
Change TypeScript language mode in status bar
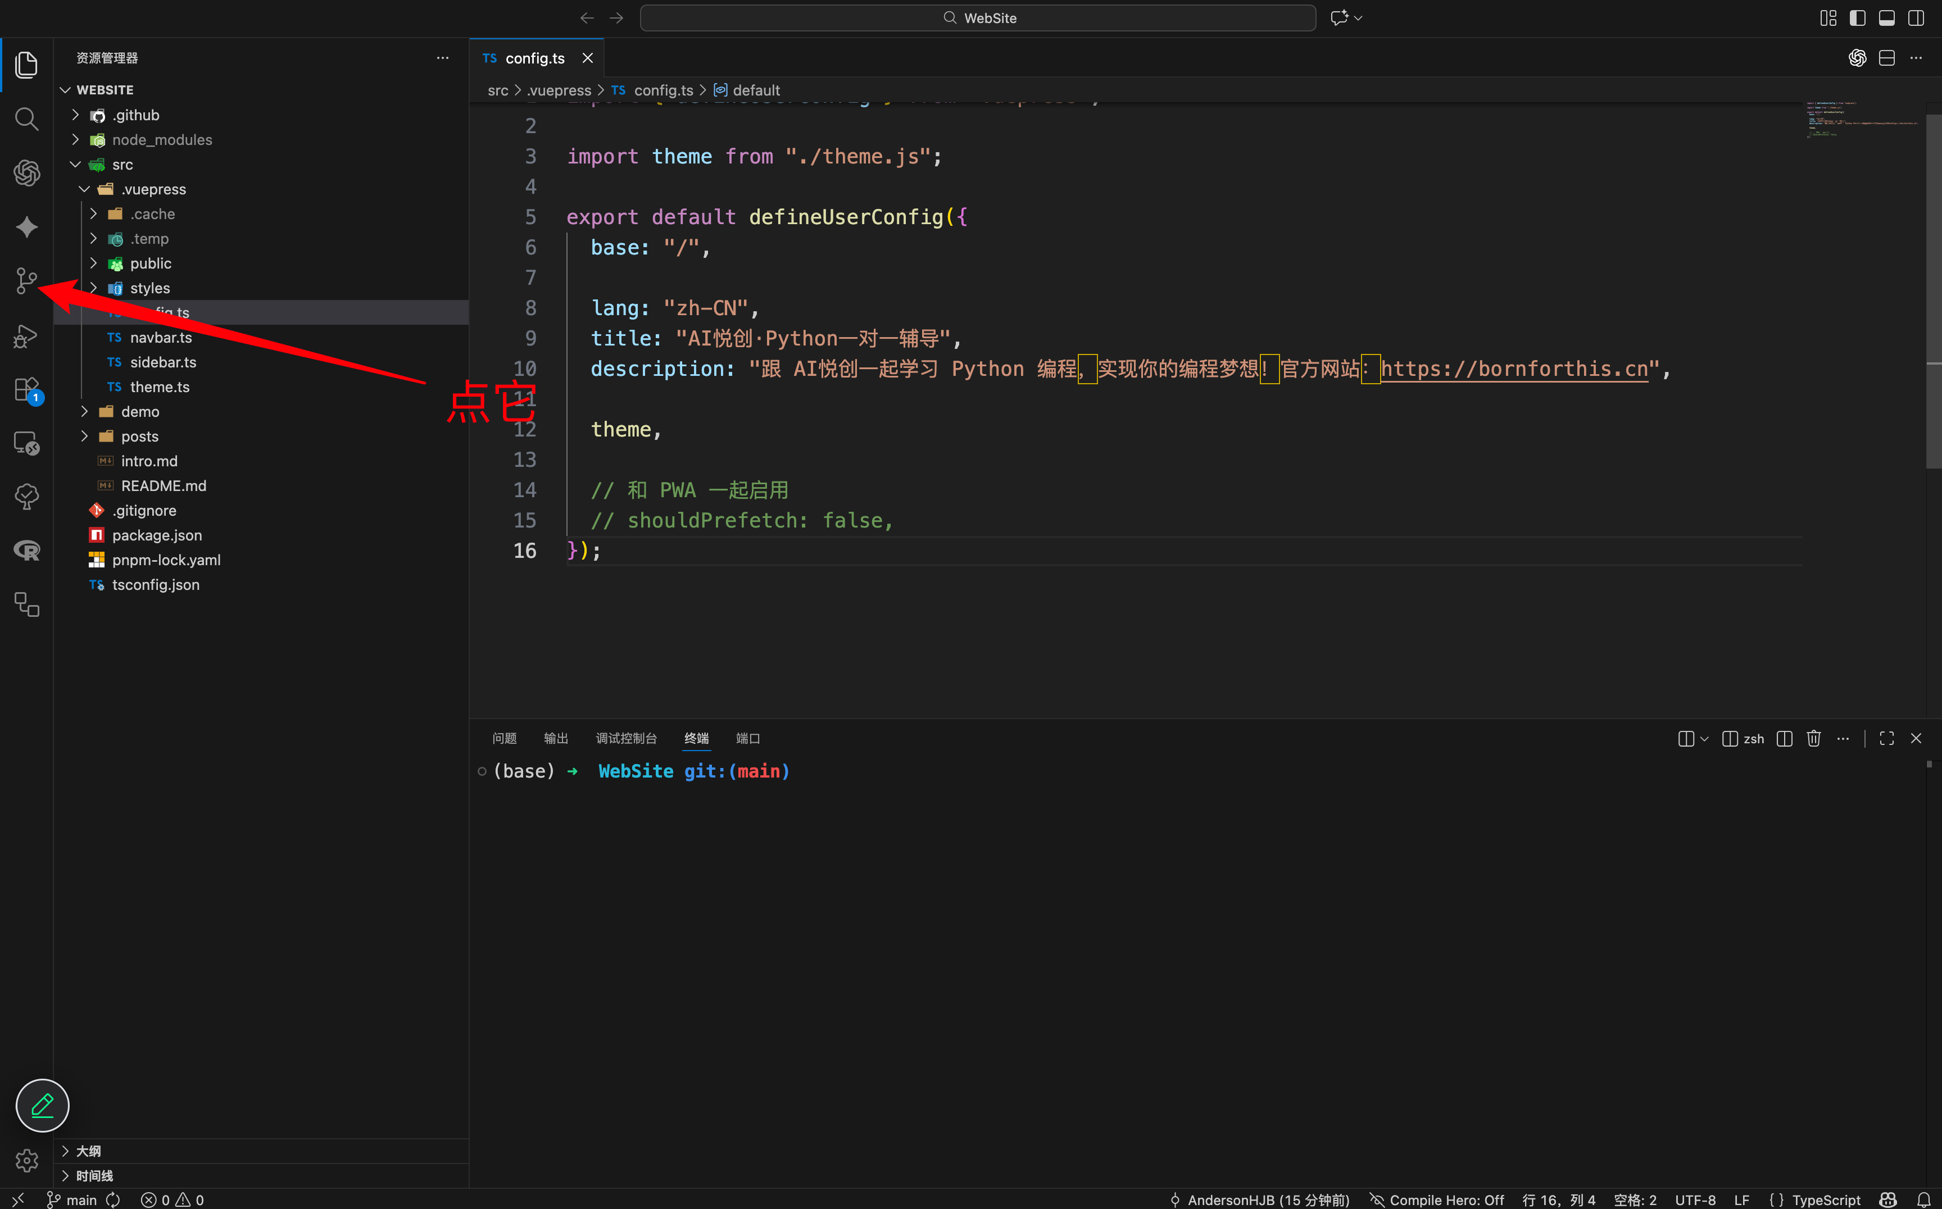[x=1826, y=1199]
